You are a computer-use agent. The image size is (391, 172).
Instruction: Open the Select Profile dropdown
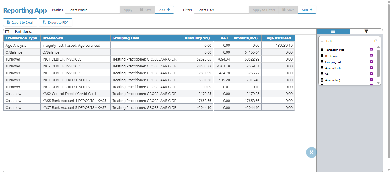click(x=92, y=10)
